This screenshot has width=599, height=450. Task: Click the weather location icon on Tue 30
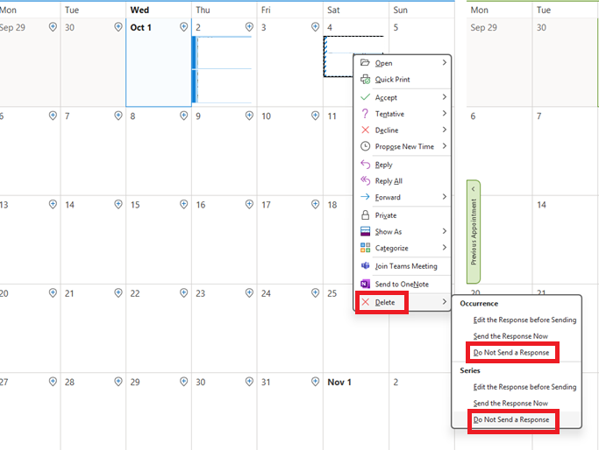tap(118, 27)
